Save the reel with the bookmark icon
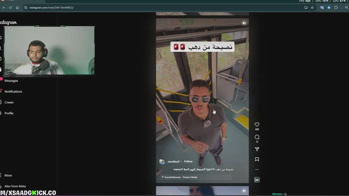The image size is (349, 196). (x=257, y=159)
